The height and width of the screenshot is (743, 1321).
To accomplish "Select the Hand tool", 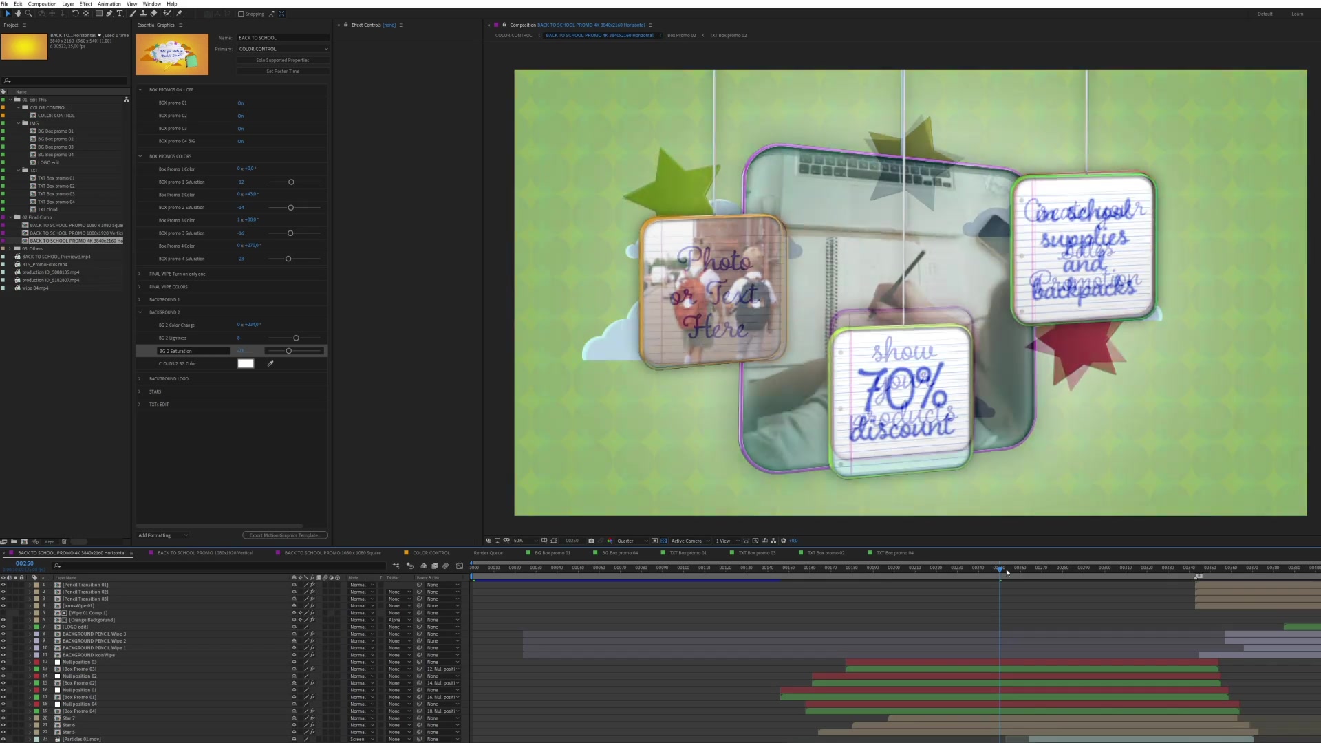I will pos(18,13).
